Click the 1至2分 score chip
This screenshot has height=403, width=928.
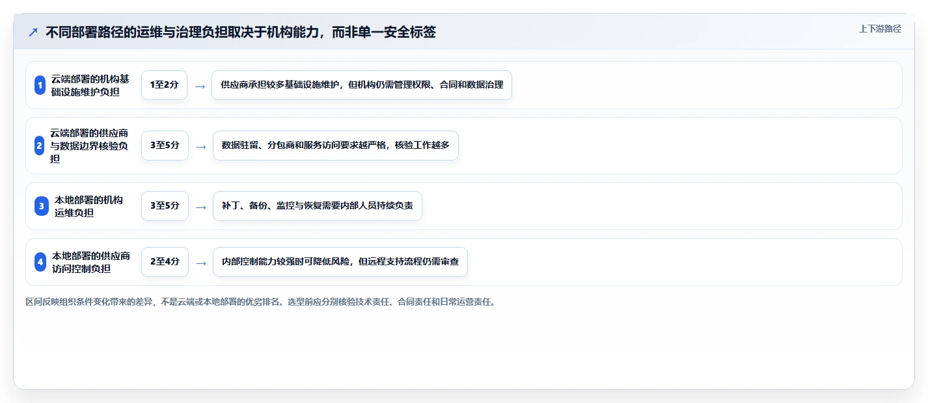coord(164,85)
